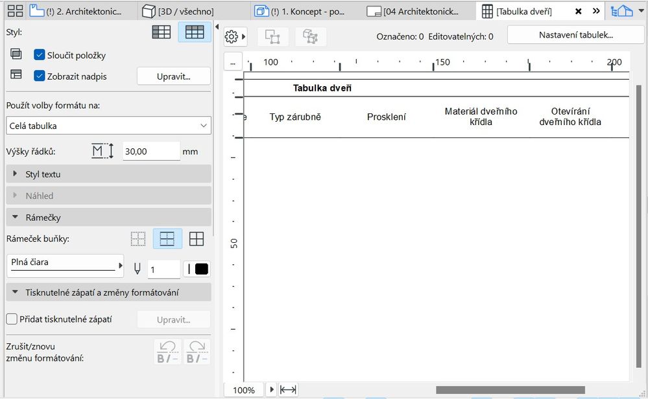Enable 'Přidat tisknutelné zápatí' checkbox

[12, 319]
